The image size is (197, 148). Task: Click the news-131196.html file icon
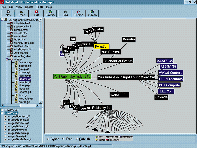pyautogui.click(x=11, y=43)
